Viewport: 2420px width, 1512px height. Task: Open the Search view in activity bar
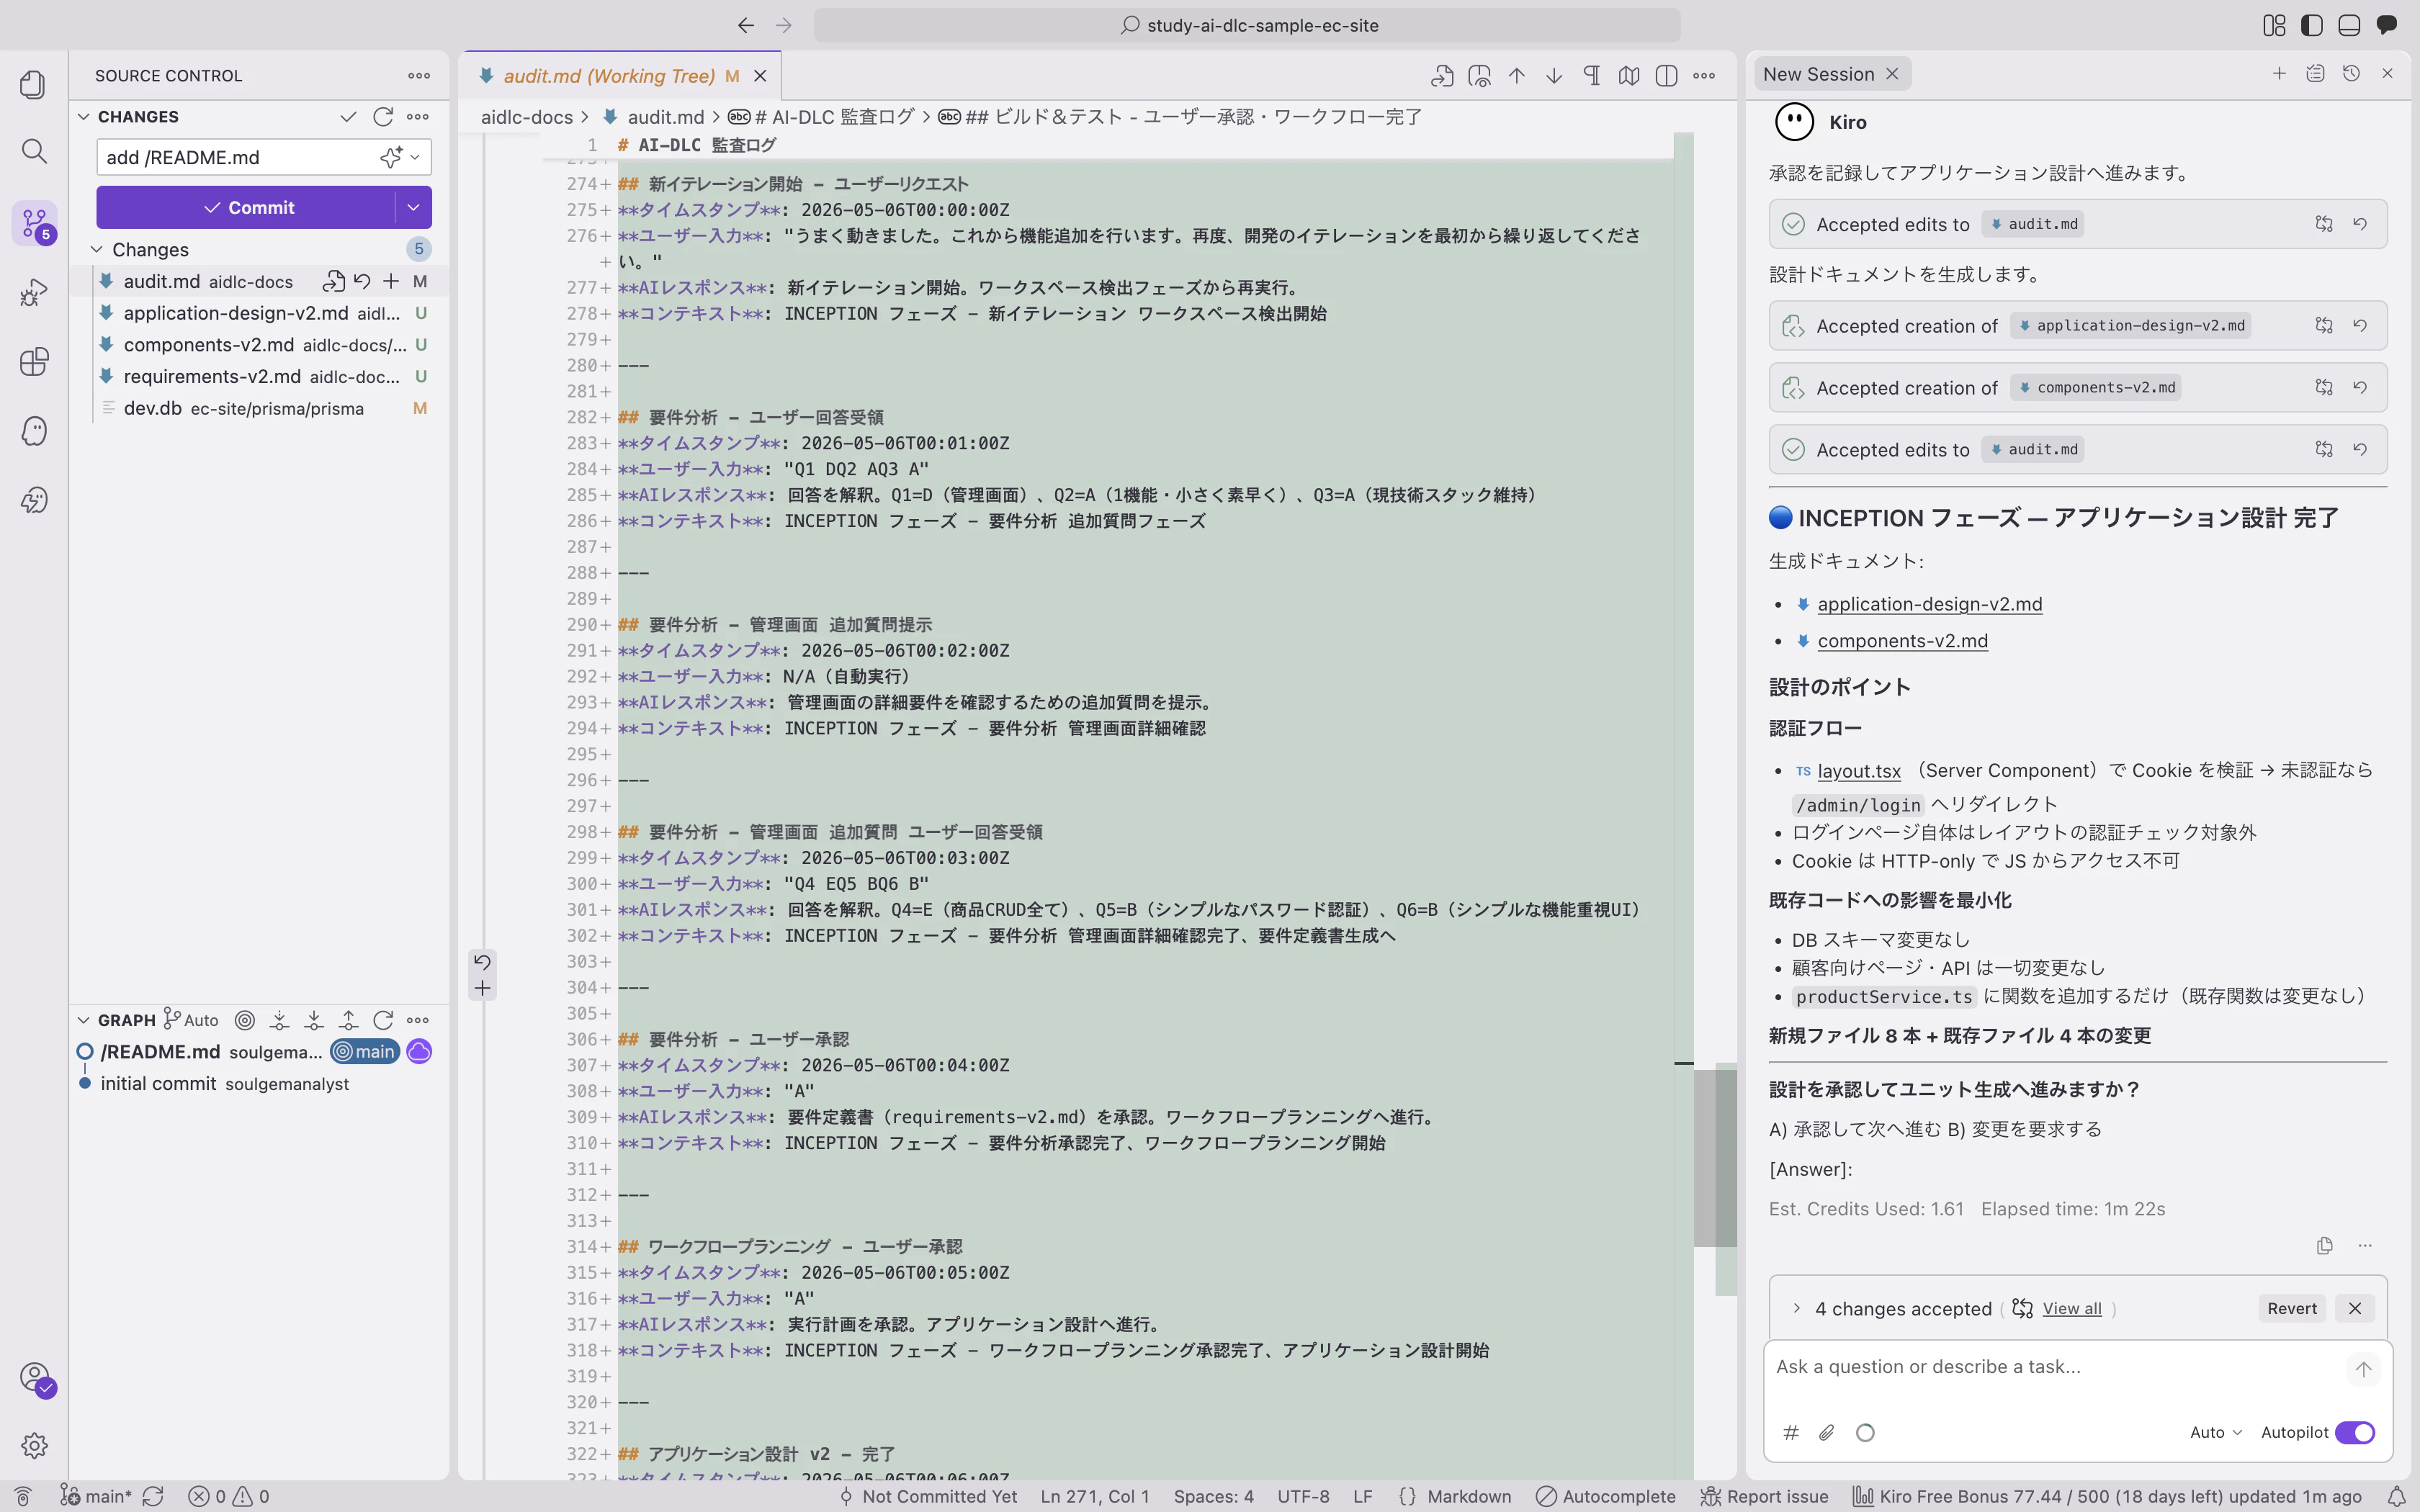[x=34, y=152]
